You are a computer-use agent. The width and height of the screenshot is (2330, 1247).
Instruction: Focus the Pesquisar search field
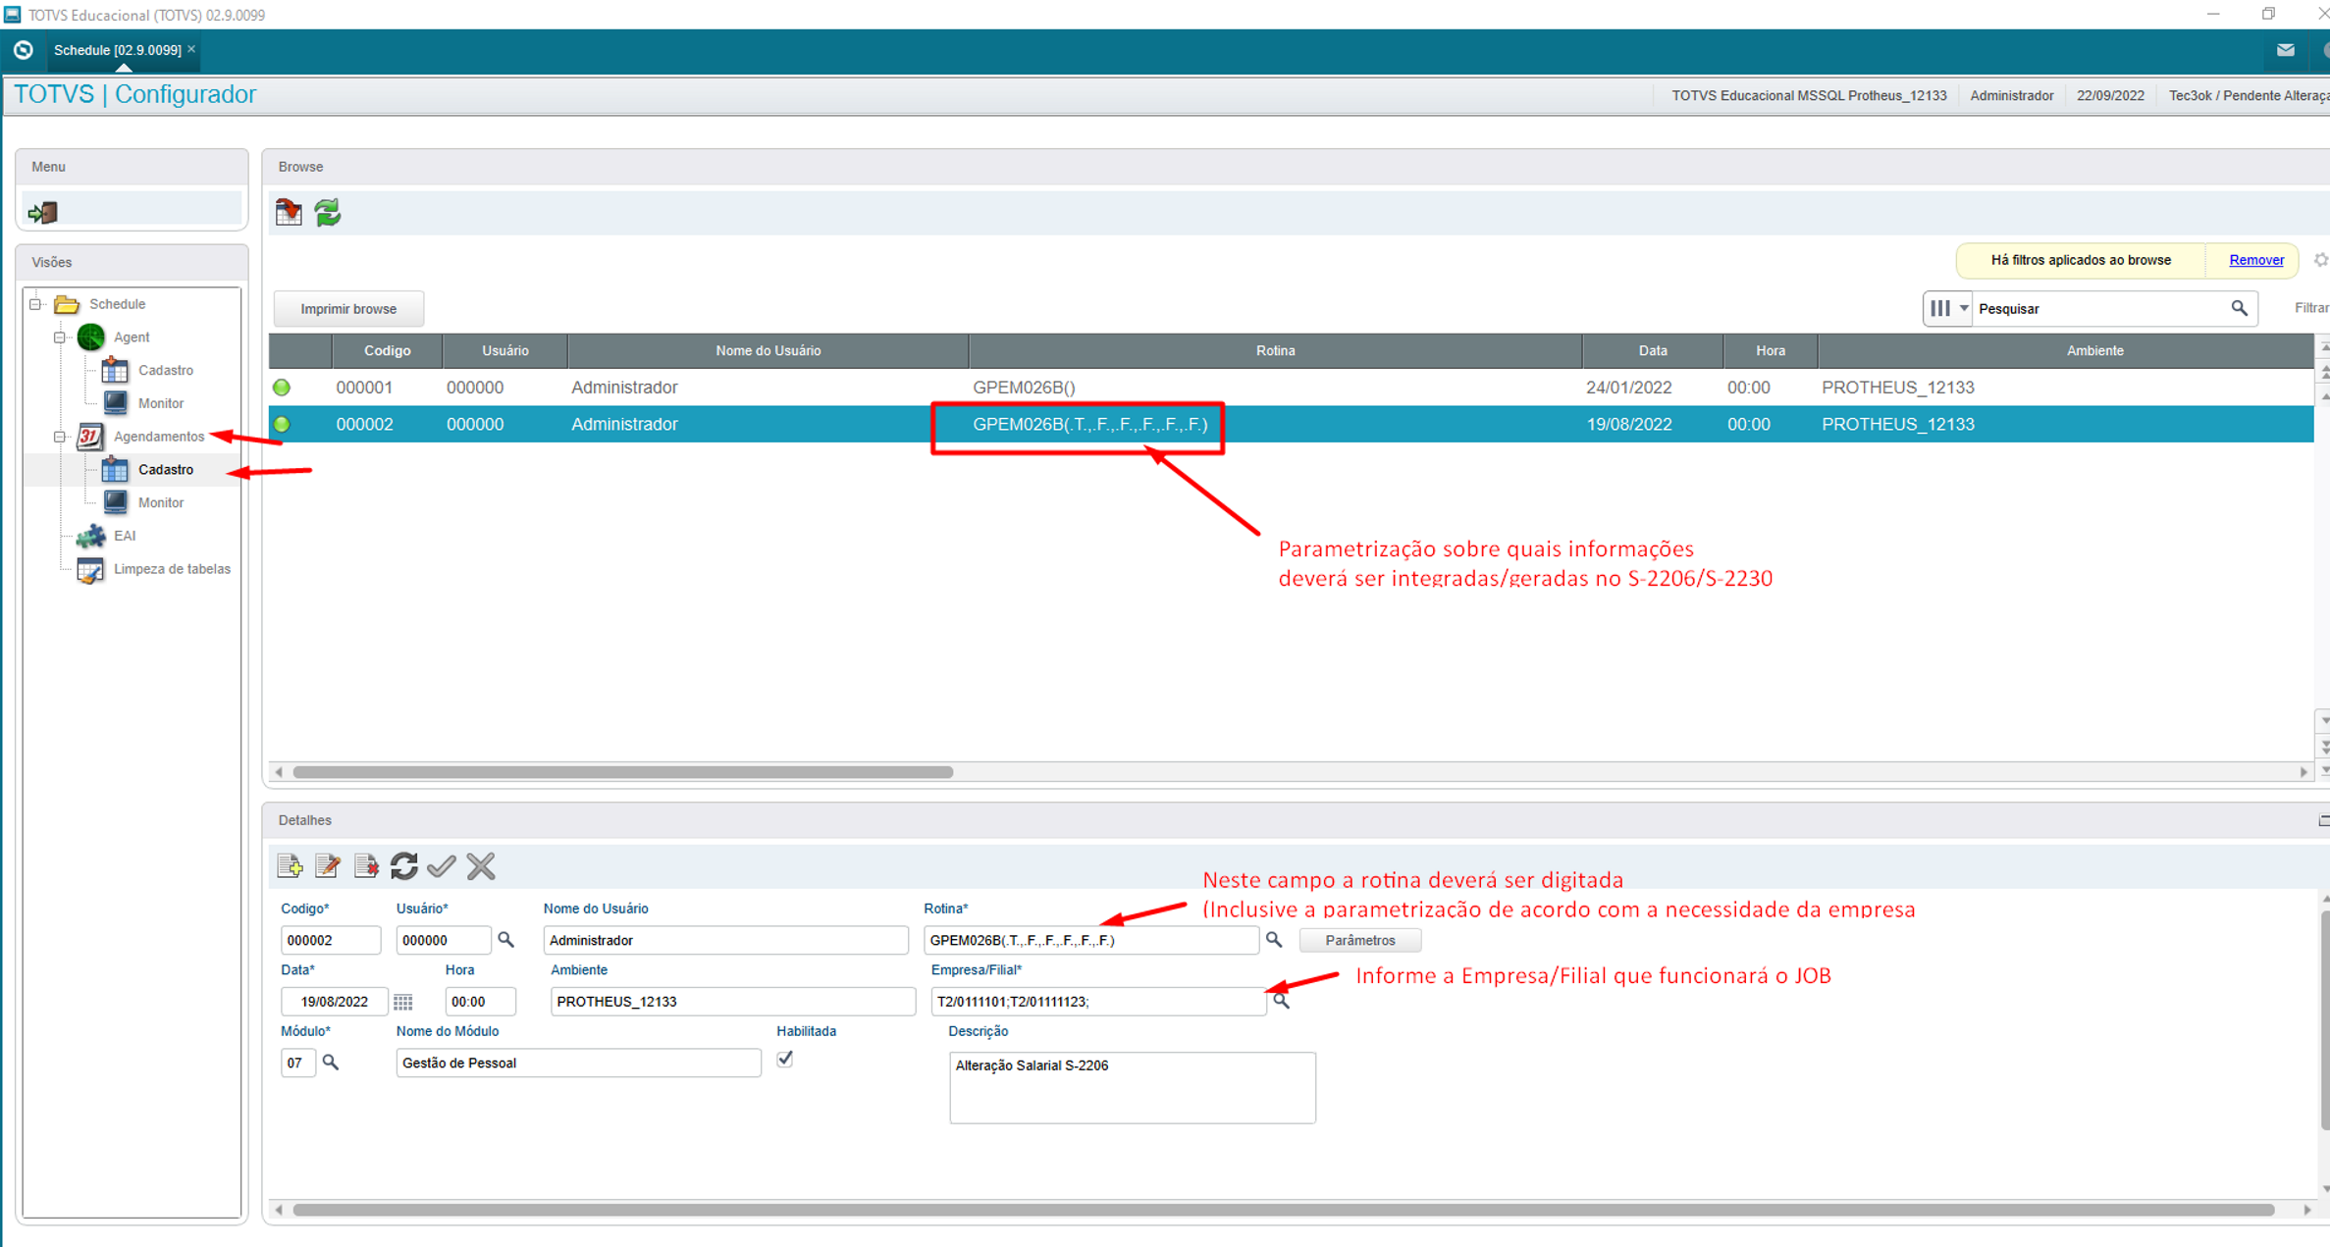point(2098,308)
